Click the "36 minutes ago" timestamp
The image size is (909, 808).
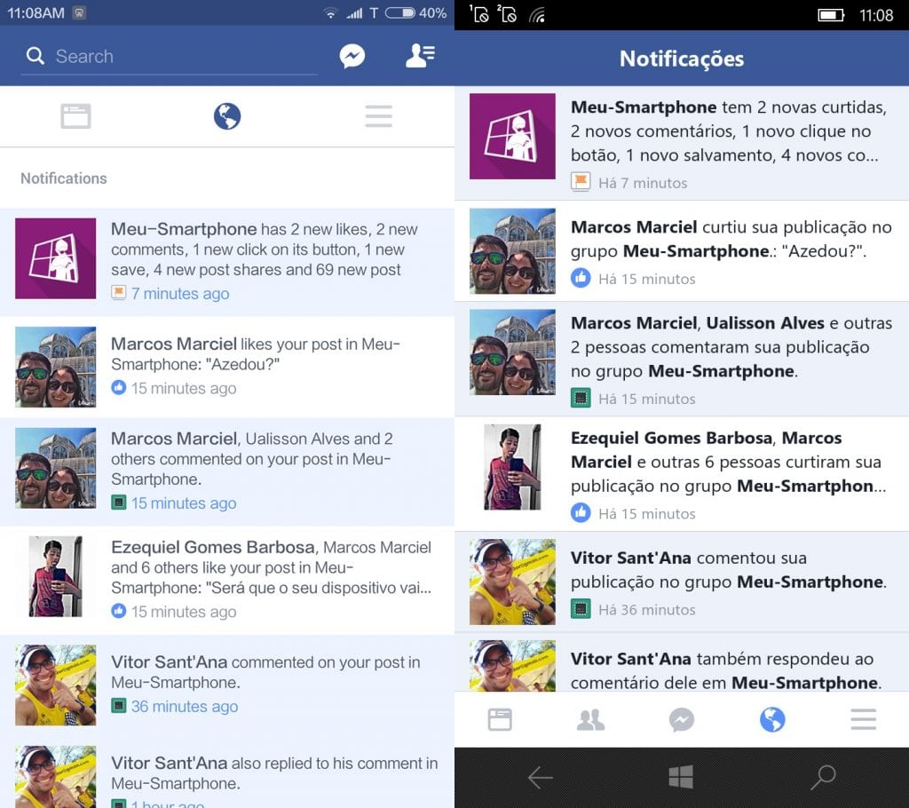click(x=185, y=707)
